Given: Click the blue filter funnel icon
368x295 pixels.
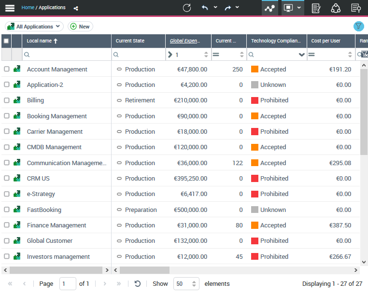Looking at the screenshot, I should point(358,27).
